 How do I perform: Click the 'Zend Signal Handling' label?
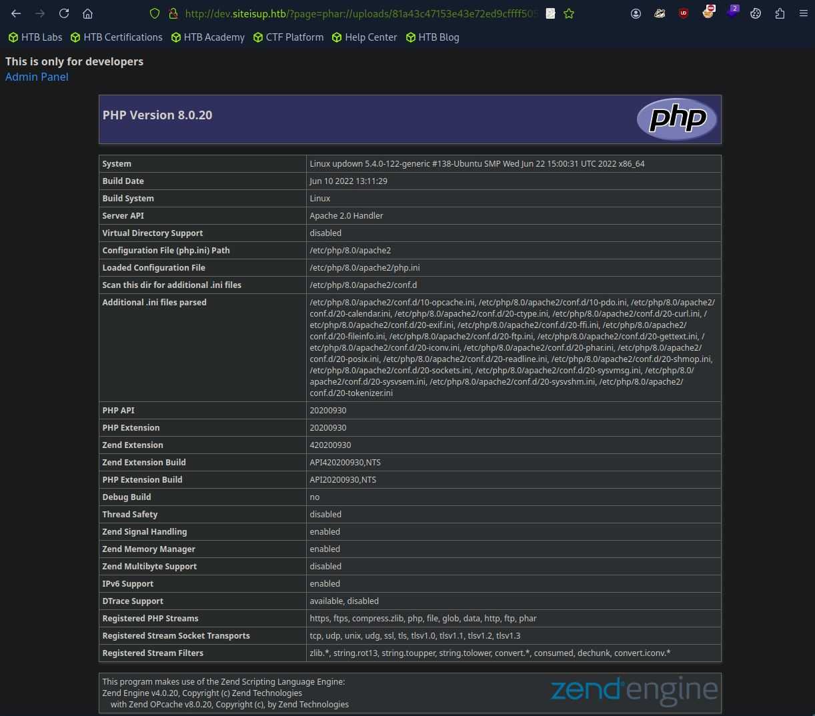point(145,531)
